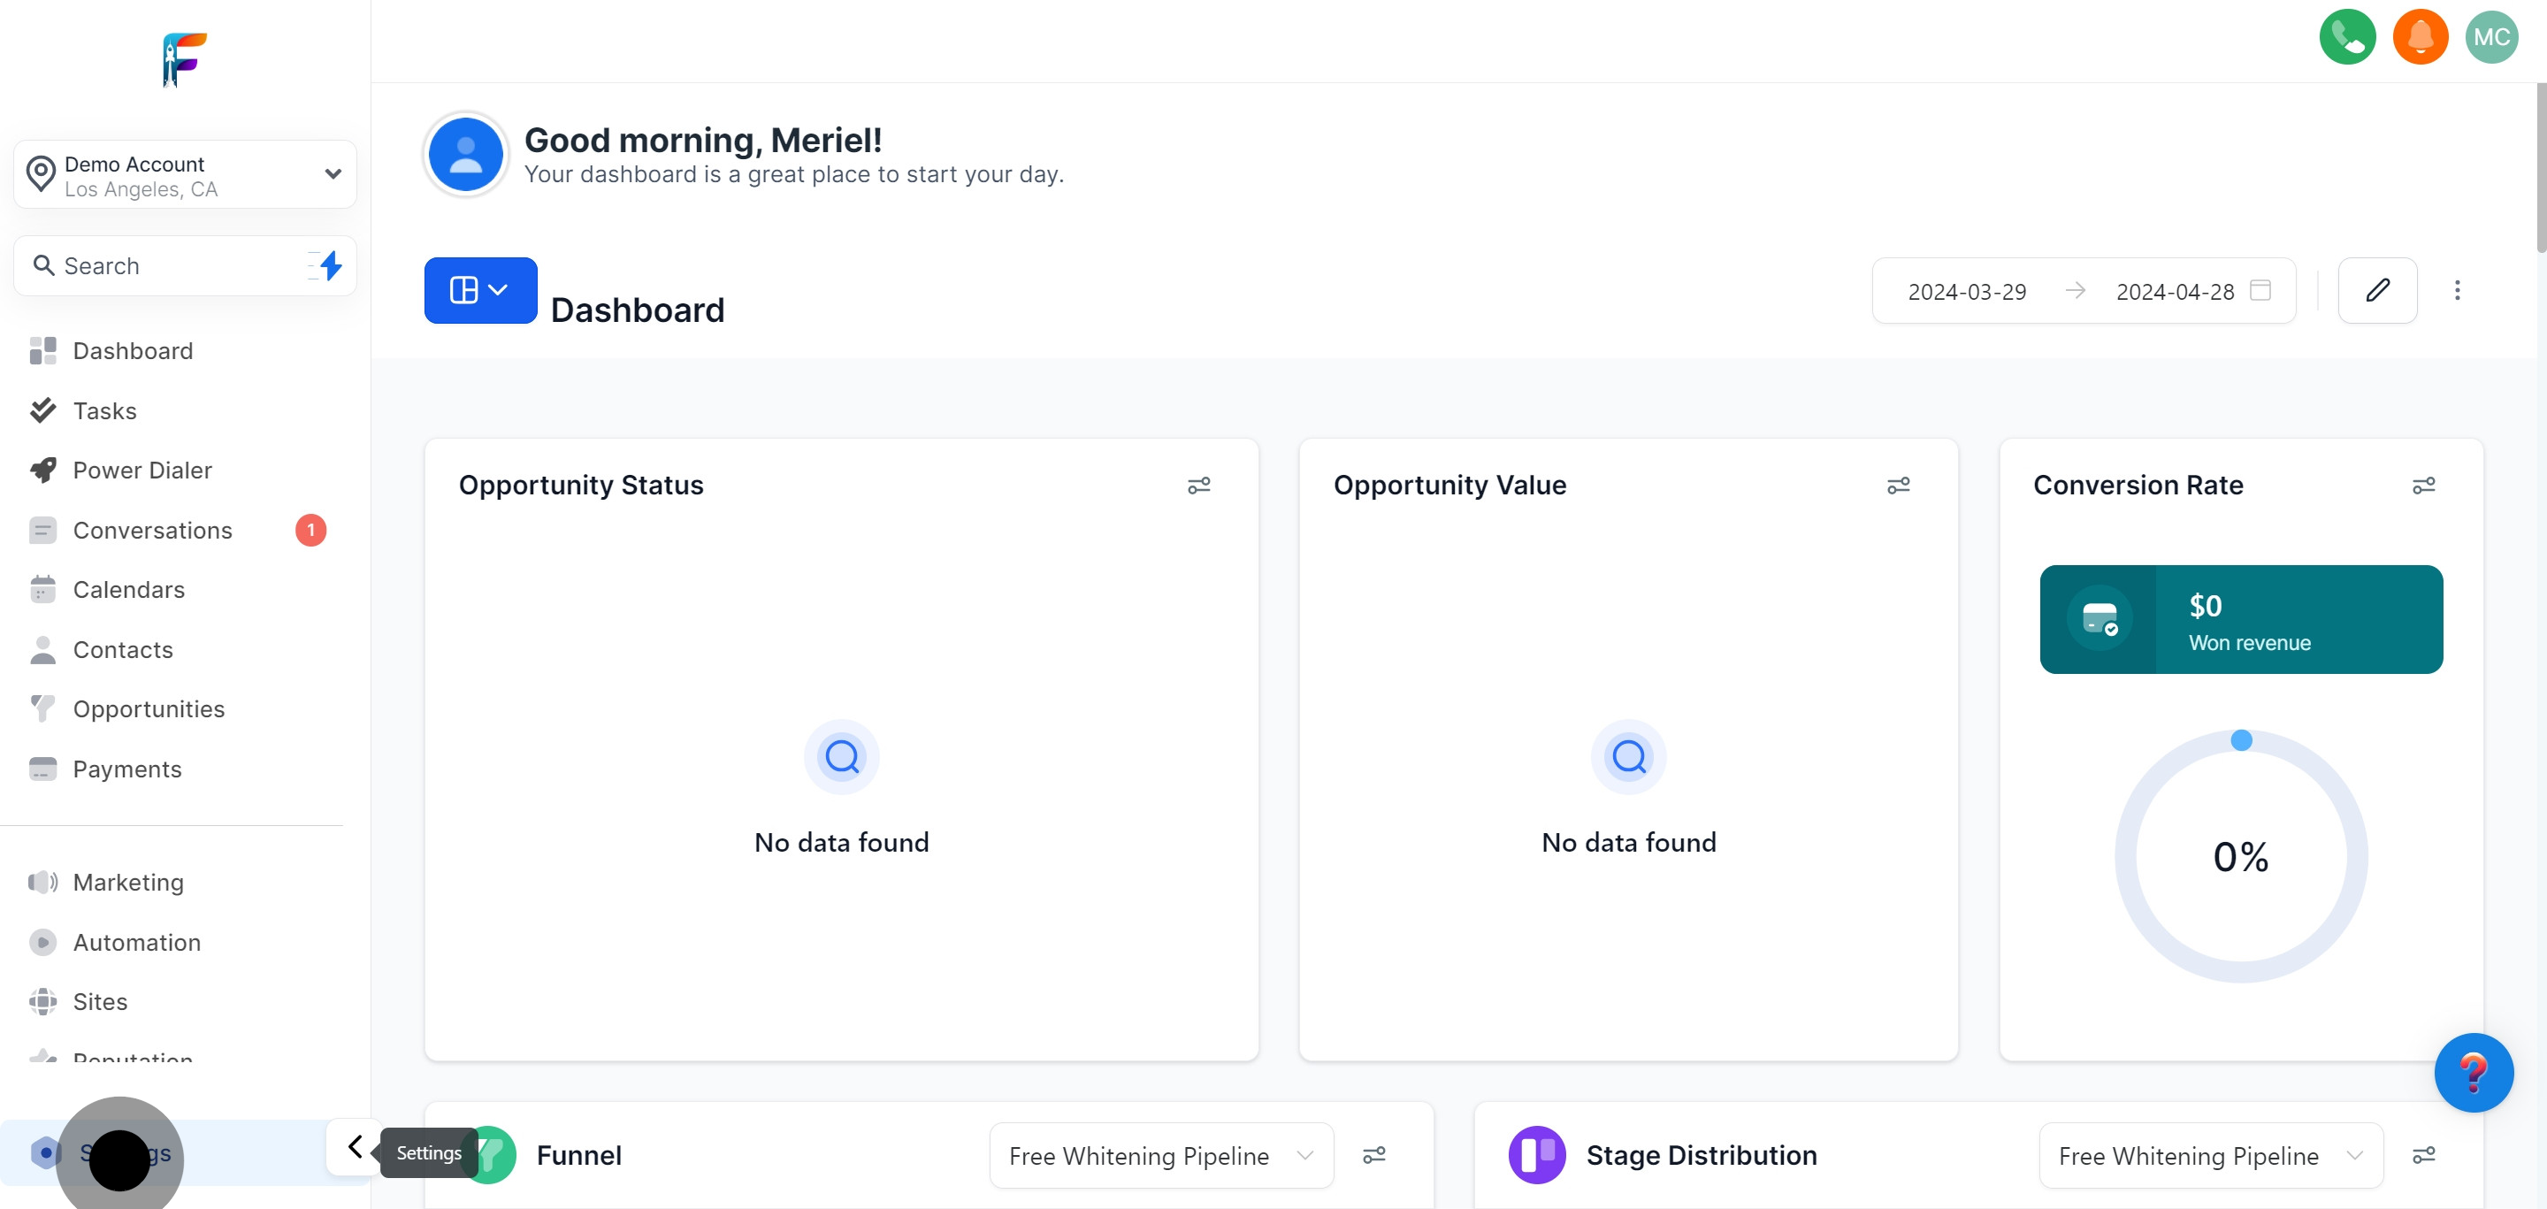Viewport: 2547px width, 1209px height.
Task: Click the purple Stage Distribution icon
Action: pyautogui.click(x=1536, y=1153)
